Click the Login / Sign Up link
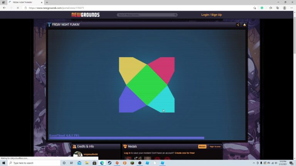This screenshot has height=166, width=296. tap(211, 15)
